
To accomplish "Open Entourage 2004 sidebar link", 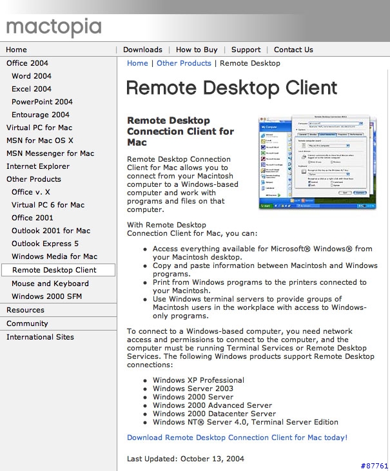I will [x=41, y=115].
